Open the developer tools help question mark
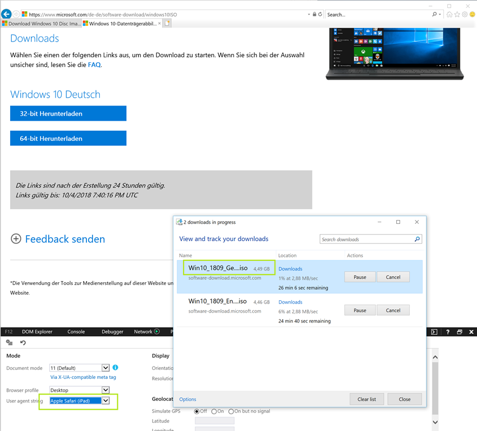 tap(447, 332)
